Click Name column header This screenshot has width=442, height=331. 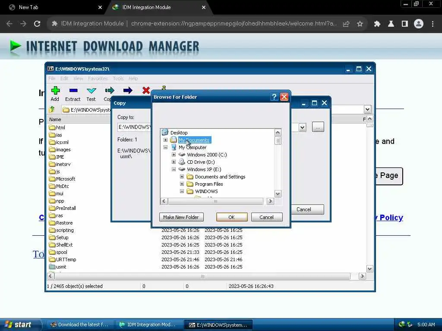[x=55, y=119]
